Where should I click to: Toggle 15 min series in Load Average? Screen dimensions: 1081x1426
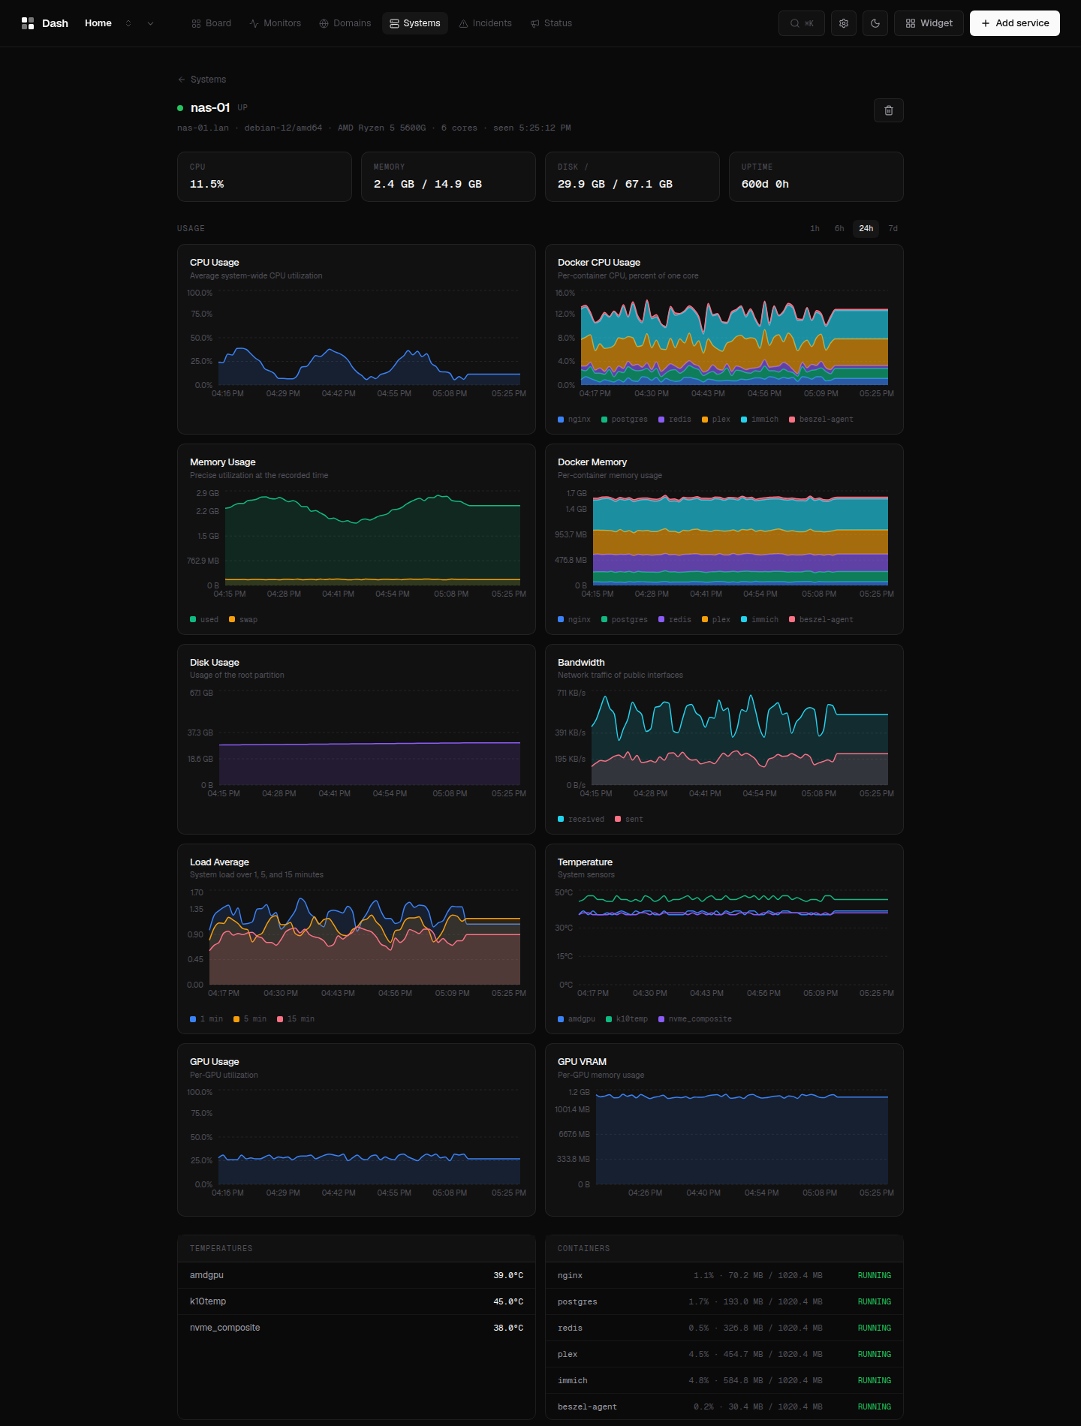[296, 1019]
